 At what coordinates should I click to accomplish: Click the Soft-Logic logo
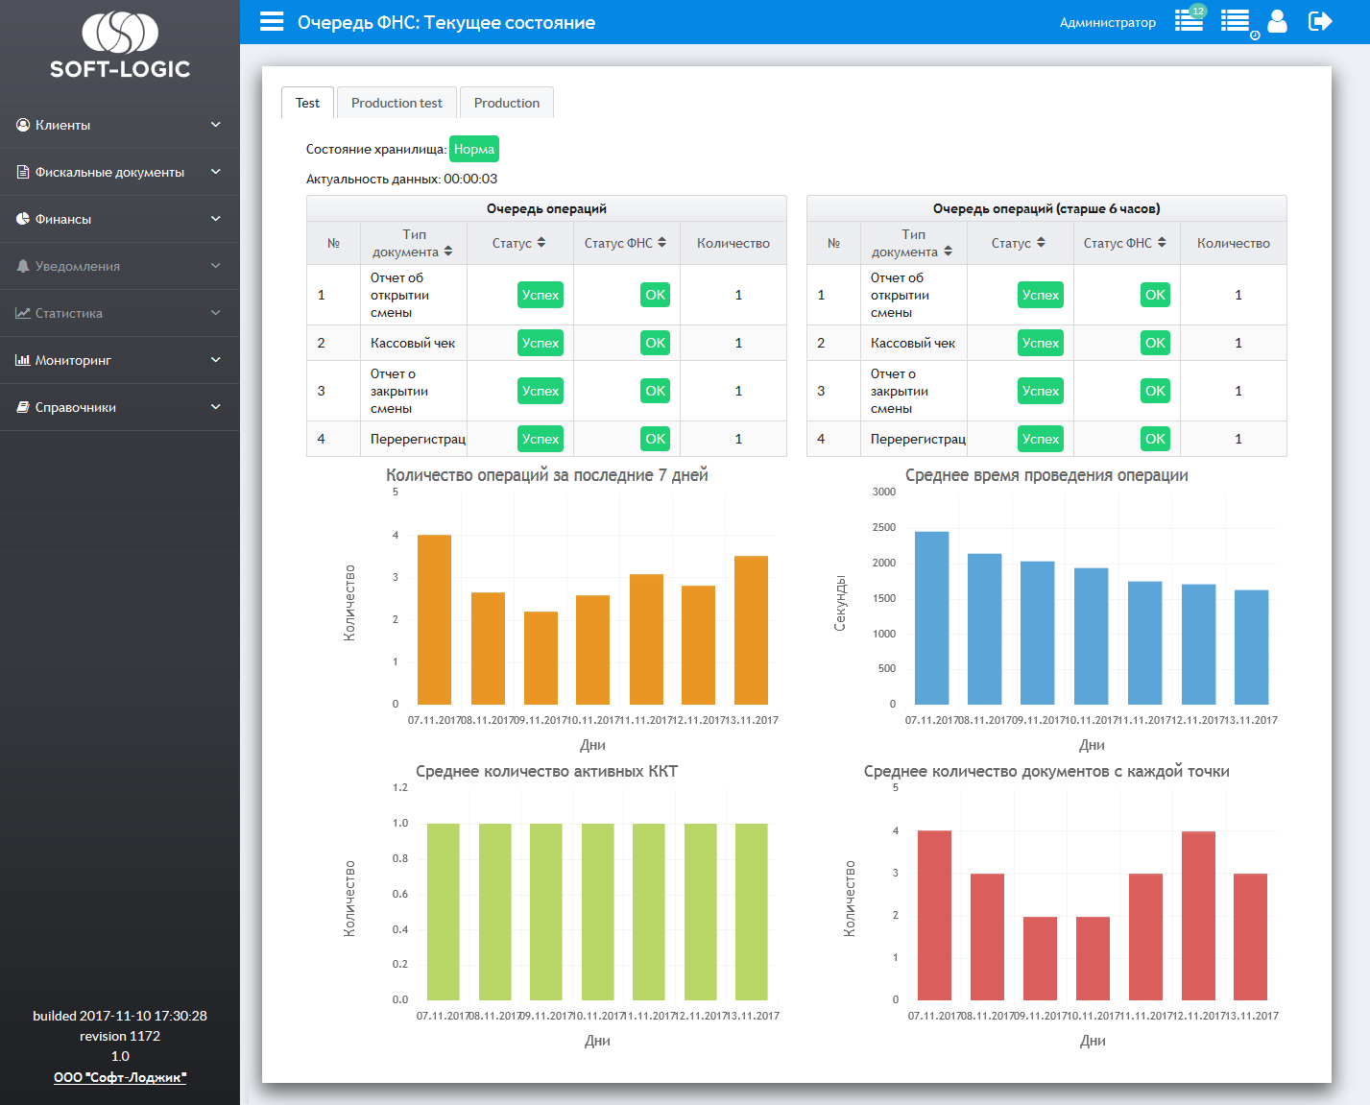(120, 45)
